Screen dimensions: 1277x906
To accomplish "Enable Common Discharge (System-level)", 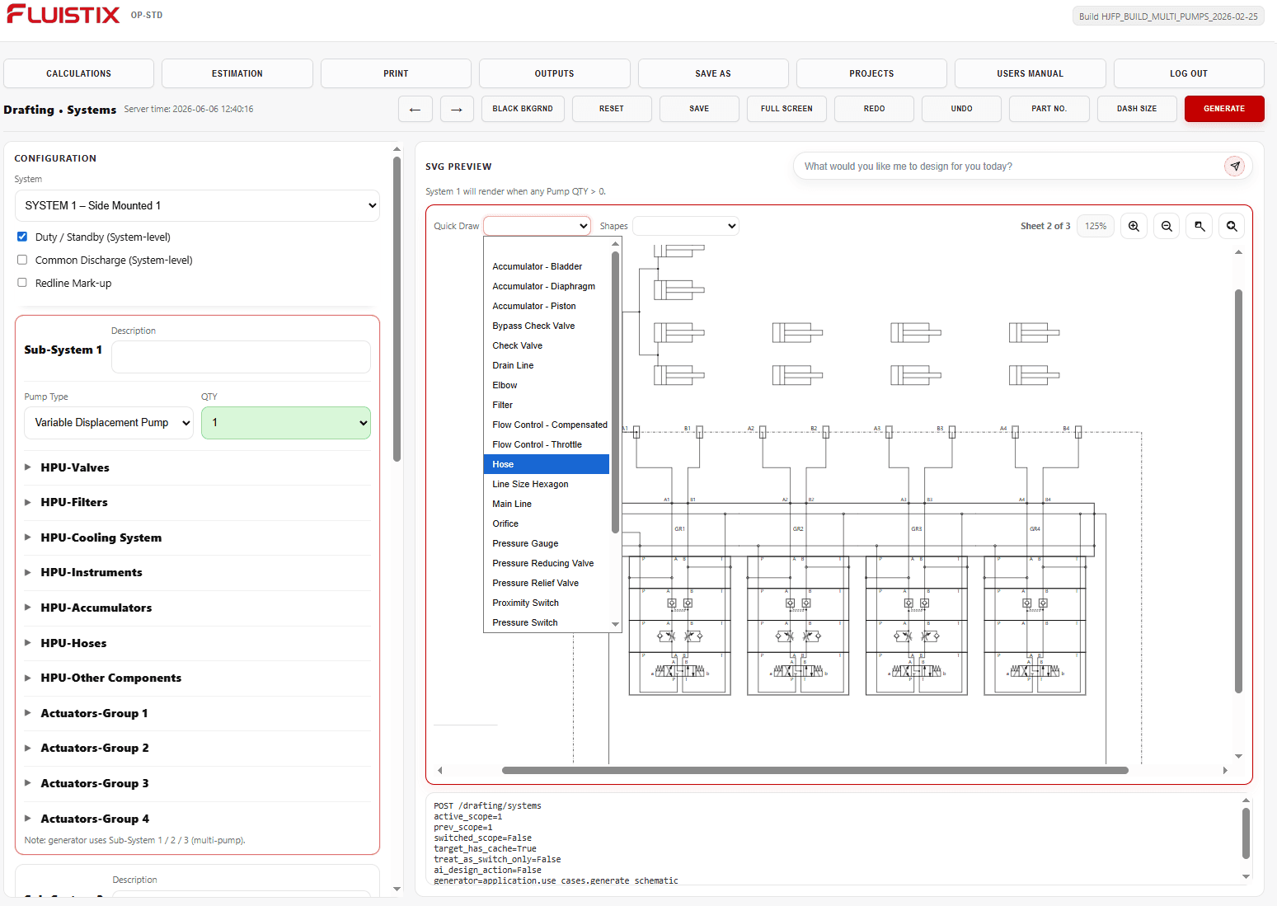I will point(22,260).
